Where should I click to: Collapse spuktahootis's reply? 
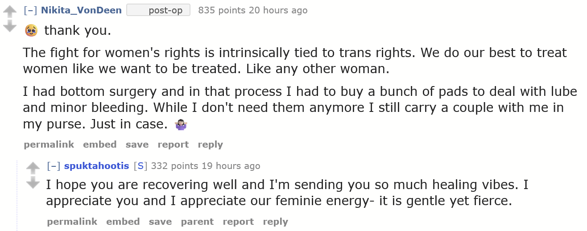click(54, 166)
